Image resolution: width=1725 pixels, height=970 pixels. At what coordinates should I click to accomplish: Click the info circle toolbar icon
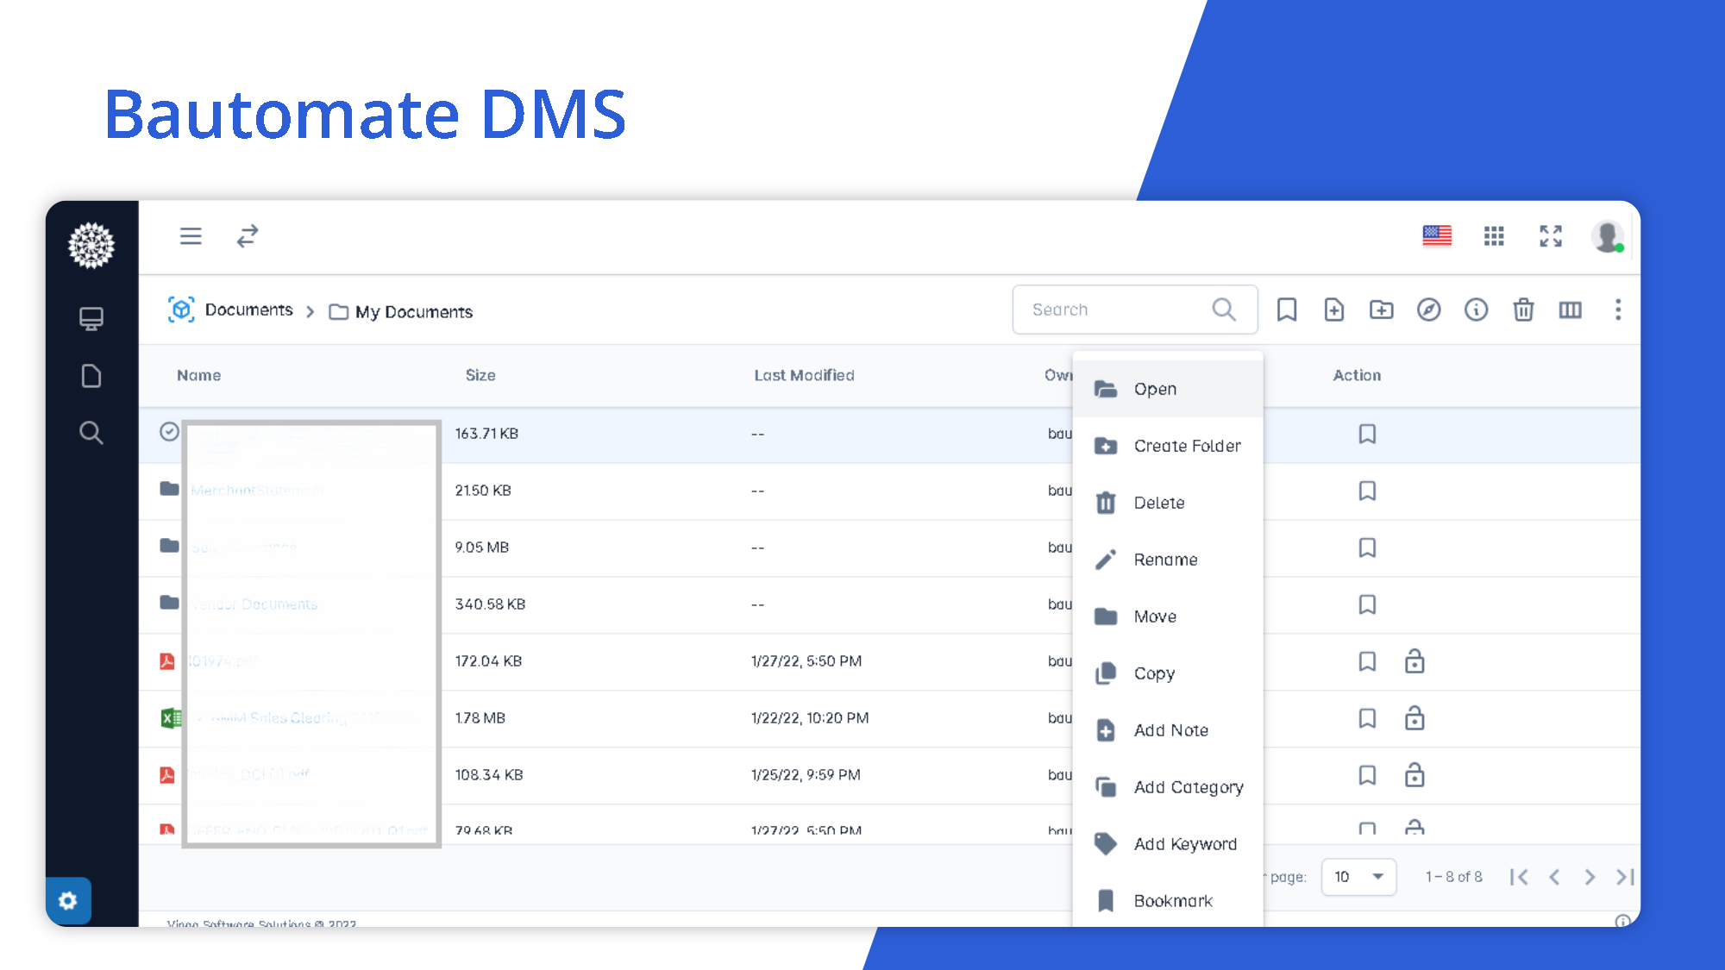pos(1476,310)
